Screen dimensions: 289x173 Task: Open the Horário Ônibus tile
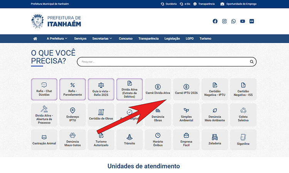(158, 140)
